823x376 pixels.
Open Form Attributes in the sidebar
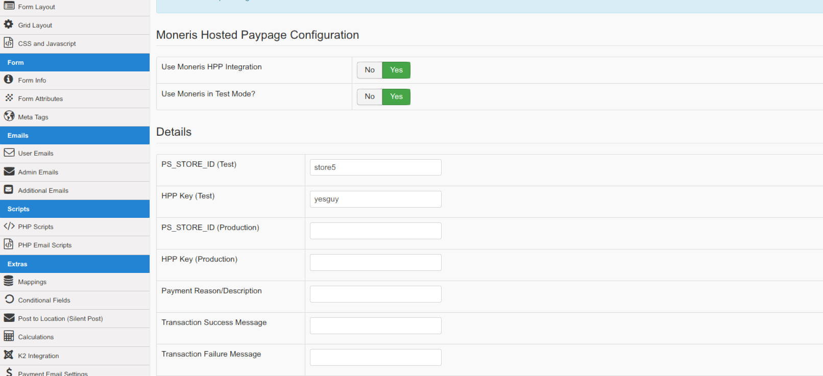40,99
